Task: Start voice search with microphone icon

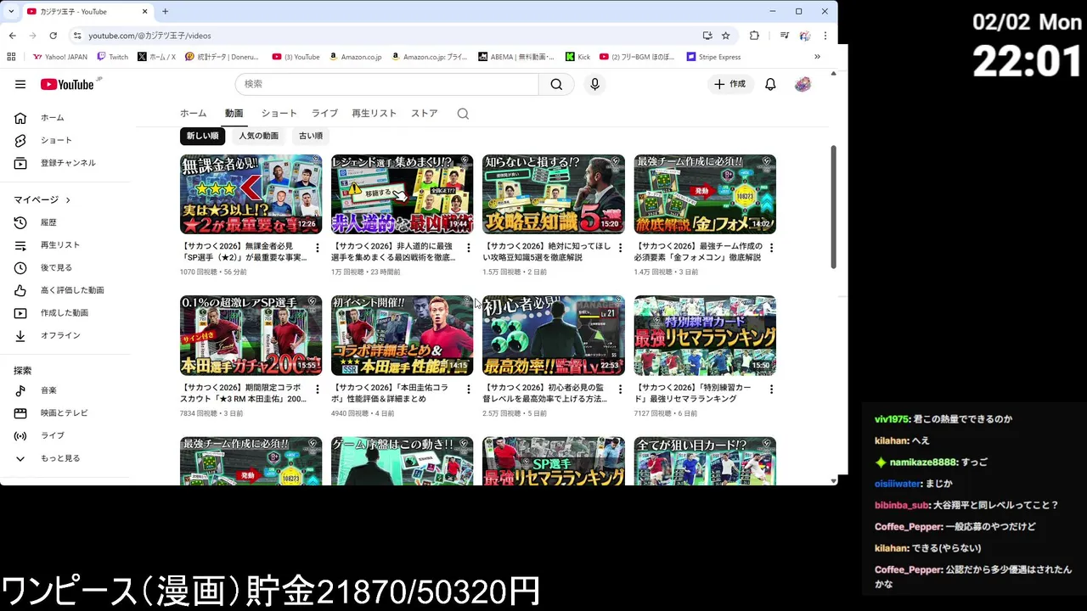Action: pos(594,84)
